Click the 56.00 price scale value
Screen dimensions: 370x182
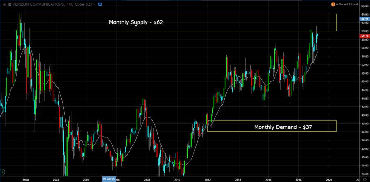tap(365, 48)
